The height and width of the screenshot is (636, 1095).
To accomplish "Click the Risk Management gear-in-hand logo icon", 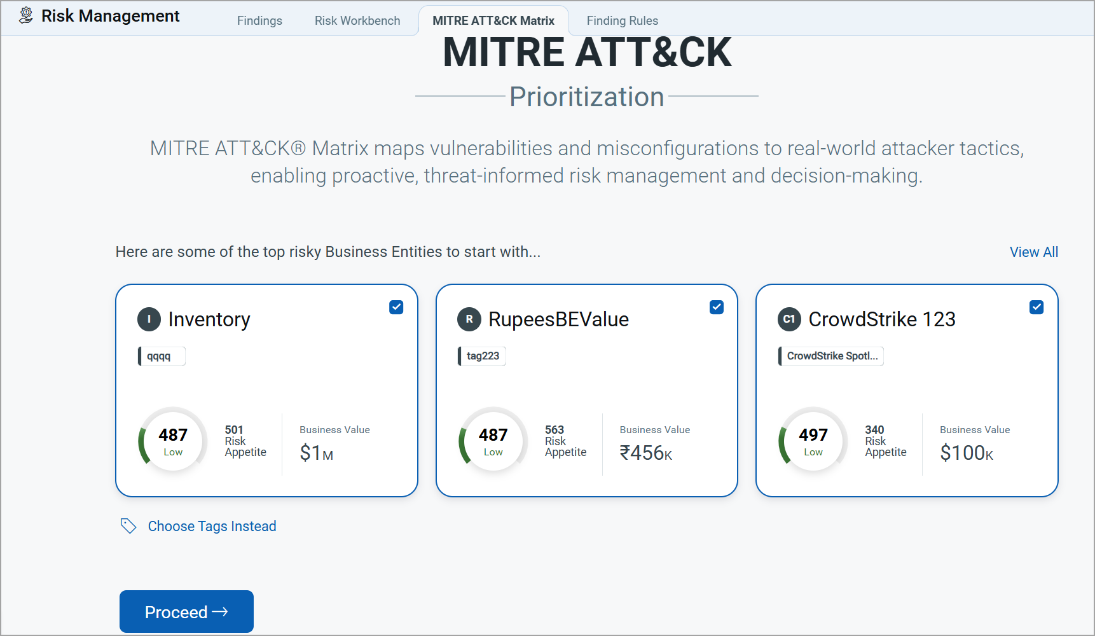I will 25,15.
